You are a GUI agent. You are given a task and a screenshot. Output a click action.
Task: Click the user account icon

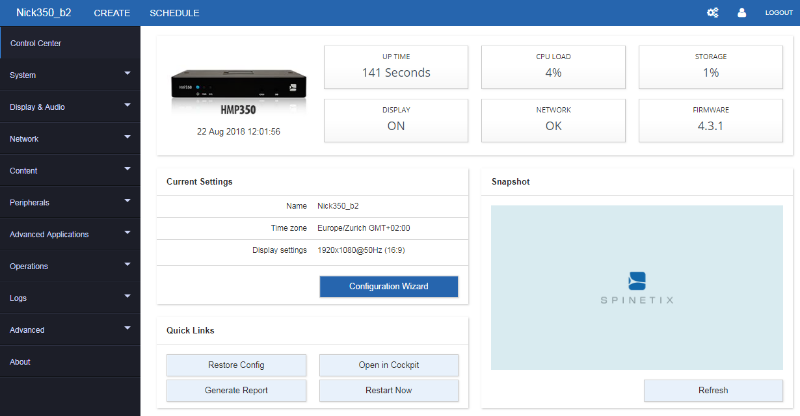point(742,13)
